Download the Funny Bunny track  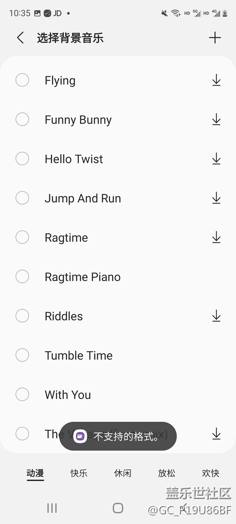click(216, 119)
